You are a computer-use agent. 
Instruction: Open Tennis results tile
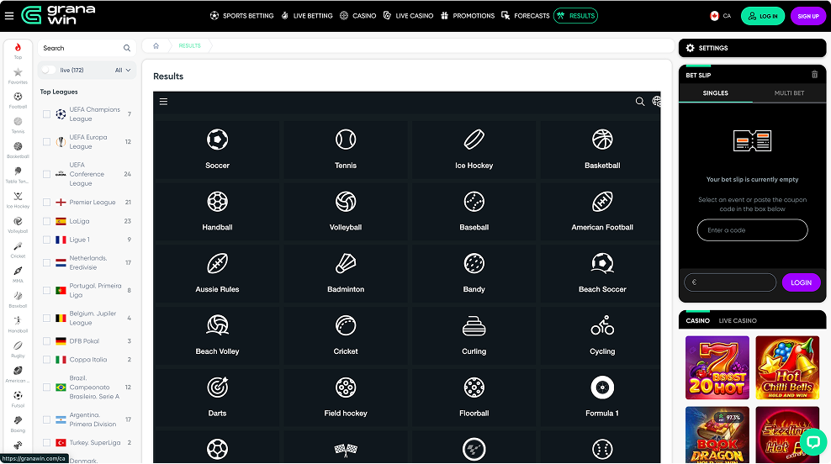point(346,150)
